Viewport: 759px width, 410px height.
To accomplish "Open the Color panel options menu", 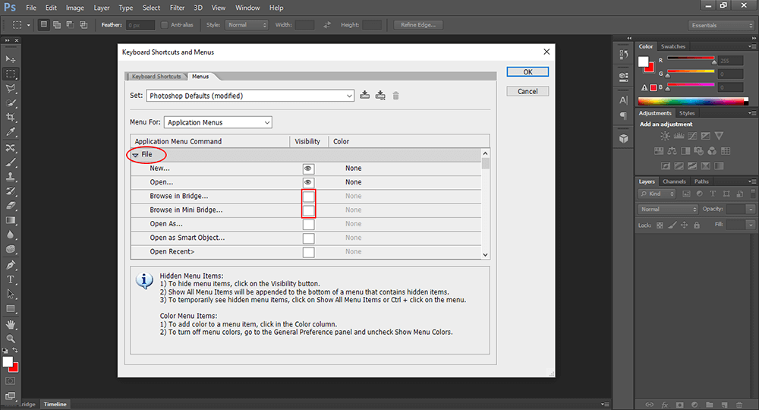I will click(x=751, y=46).
